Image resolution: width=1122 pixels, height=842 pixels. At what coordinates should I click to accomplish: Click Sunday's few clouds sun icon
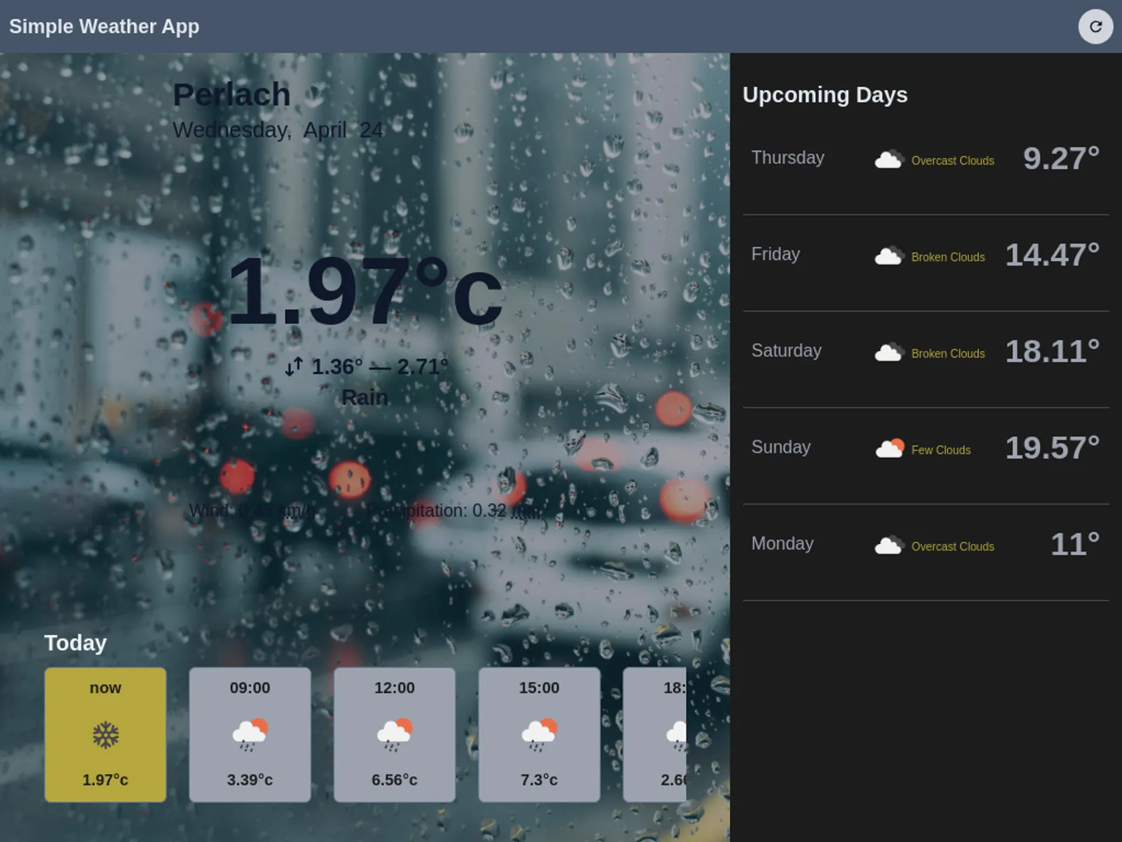click(889, 448)
